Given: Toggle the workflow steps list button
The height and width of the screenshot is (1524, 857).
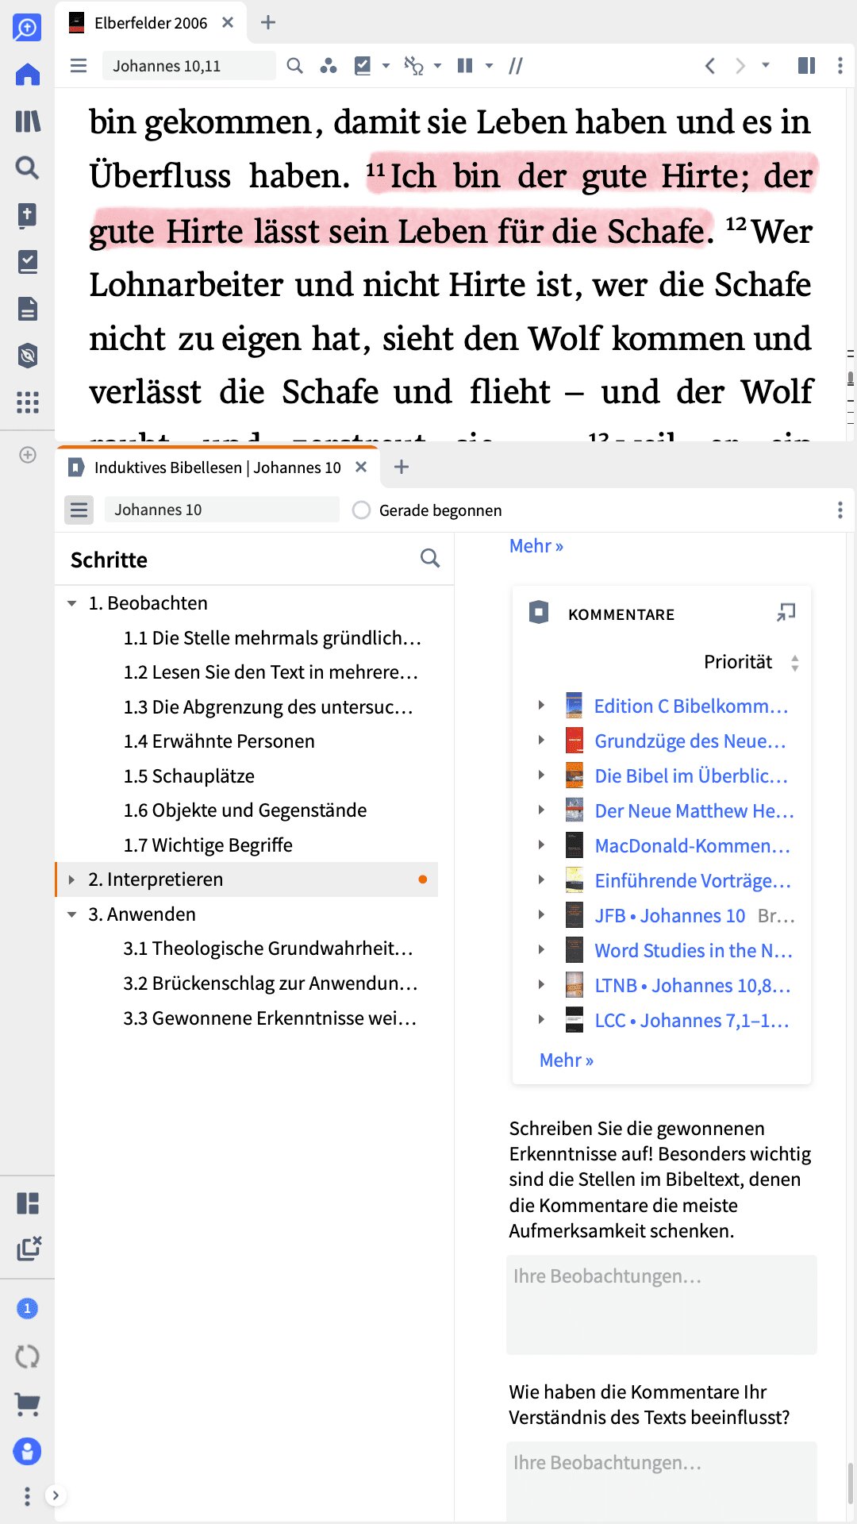Looking at the screenshot, I should 79,510.
